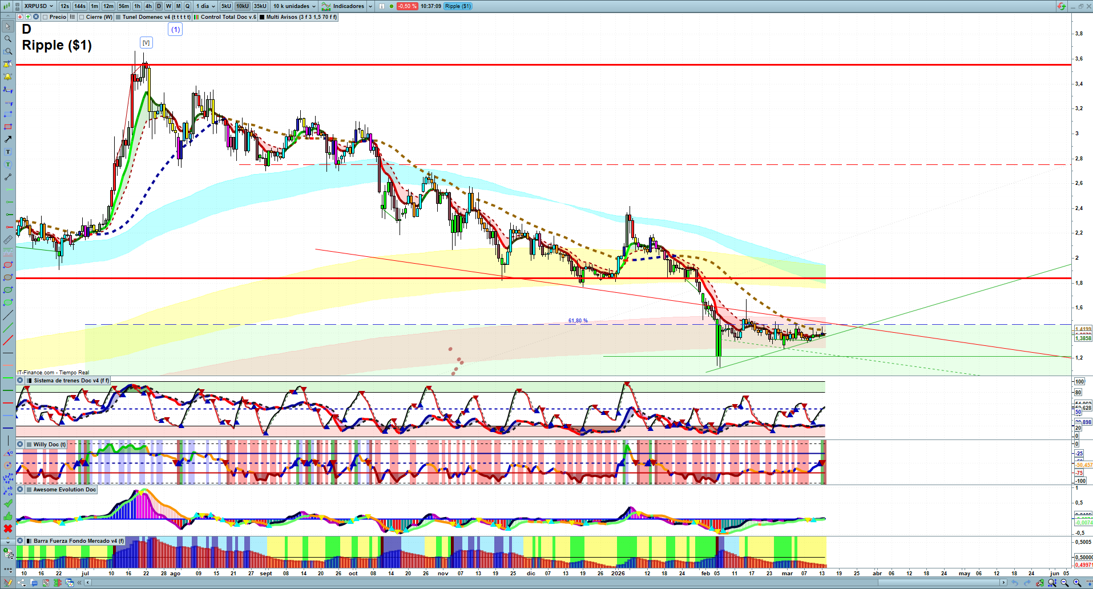Toggle Tunel Domenec v4 indicator swatch
1093x589 pixels.
[x=118, y=17]
